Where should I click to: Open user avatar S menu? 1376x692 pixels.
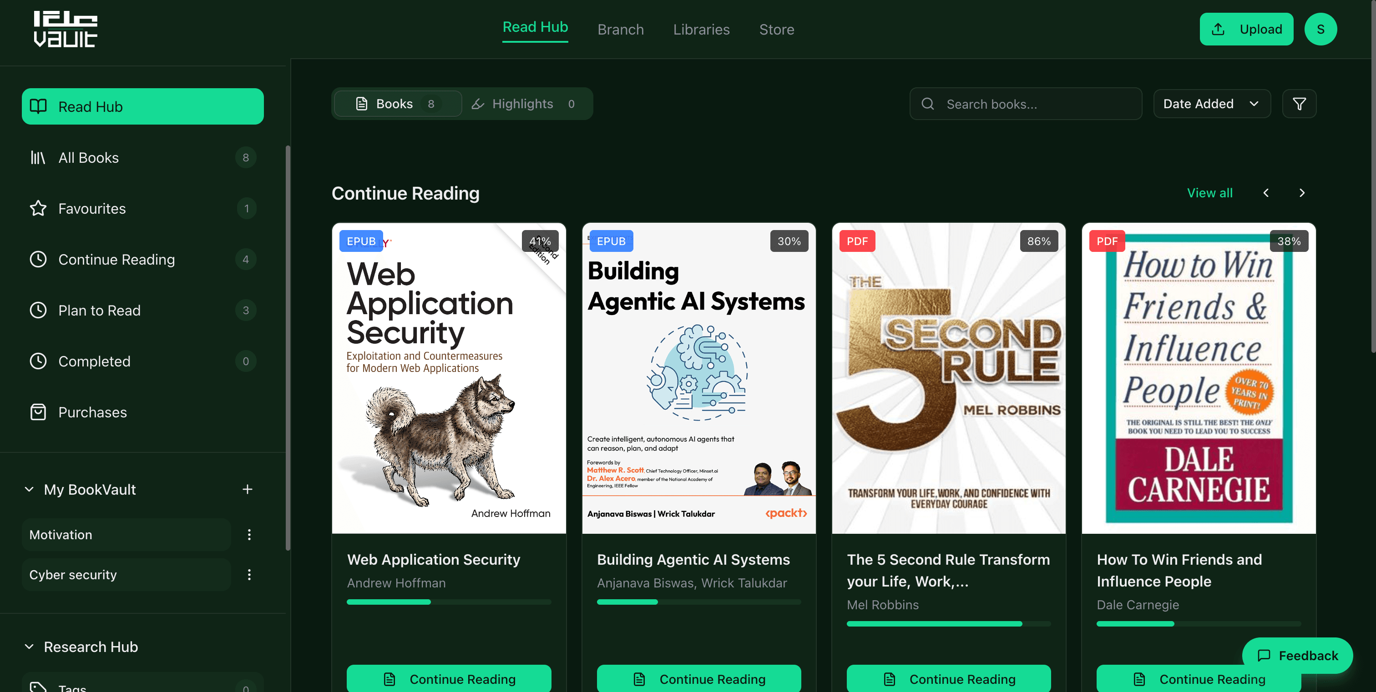[1320, 29]
